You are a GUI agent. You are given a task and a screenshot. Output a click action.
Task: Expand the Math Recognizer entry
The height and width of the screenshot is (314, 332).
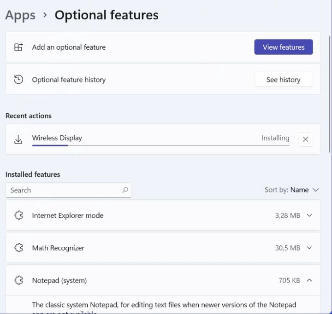[x=309, y=248]
